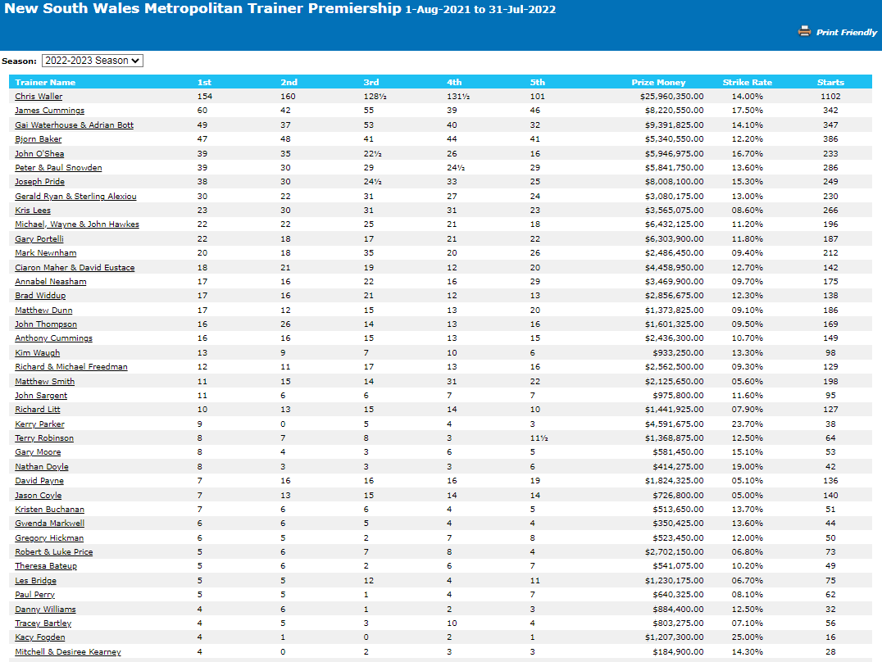Click Mitchell & Desiree Kearney link
Viewport: 882px width, 662px height.
pos(68,652)
